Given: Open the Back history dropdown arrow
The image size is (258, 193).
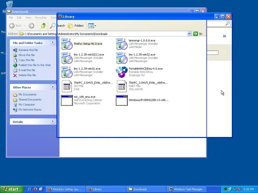Looking at the screenshot, I should [25, 26].
